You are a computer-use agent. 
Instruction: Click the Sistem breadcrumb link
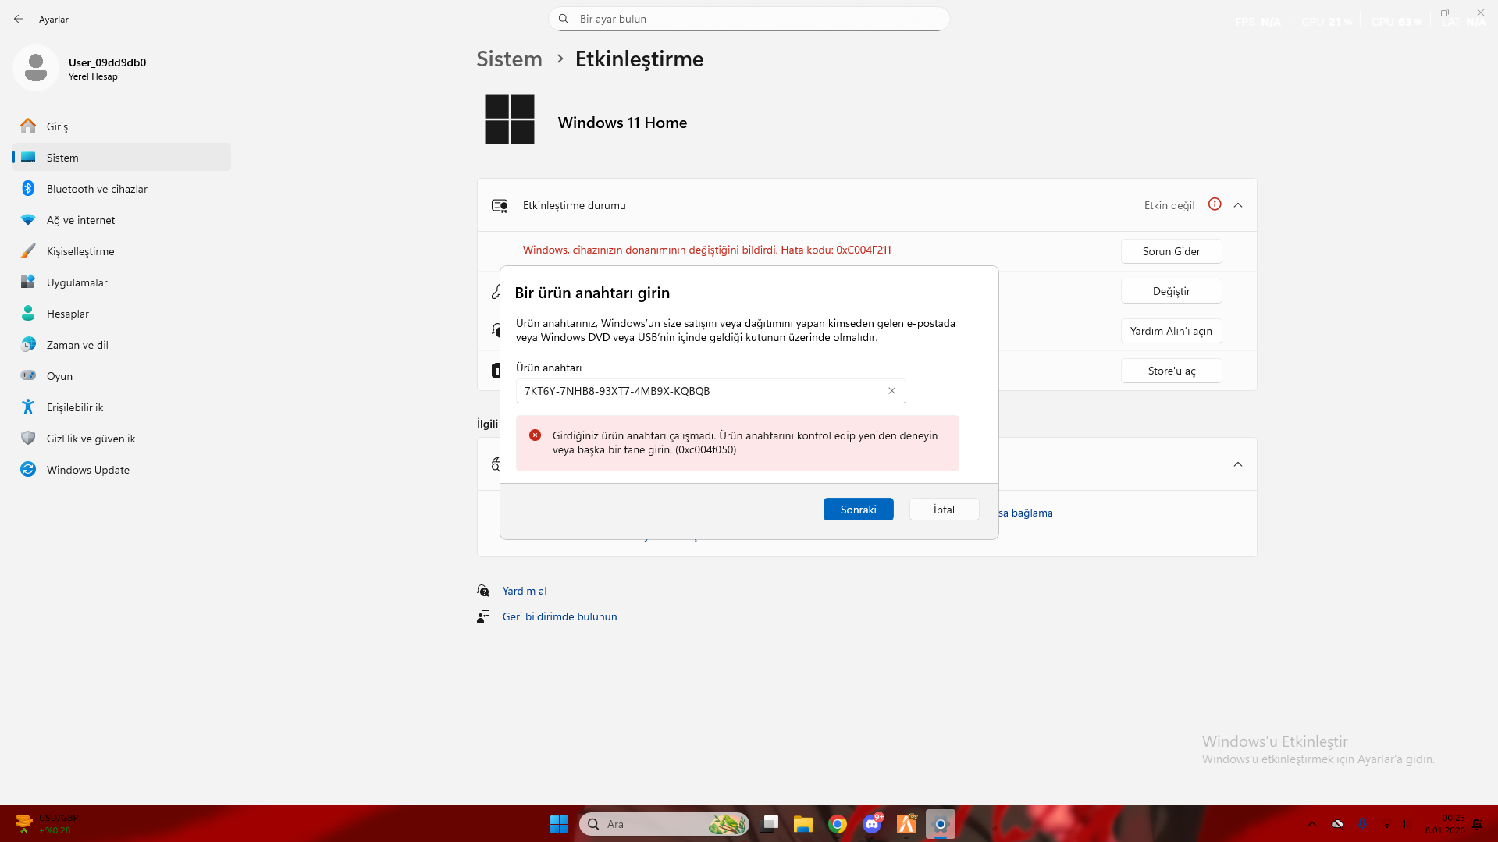[x=509, y=59]
